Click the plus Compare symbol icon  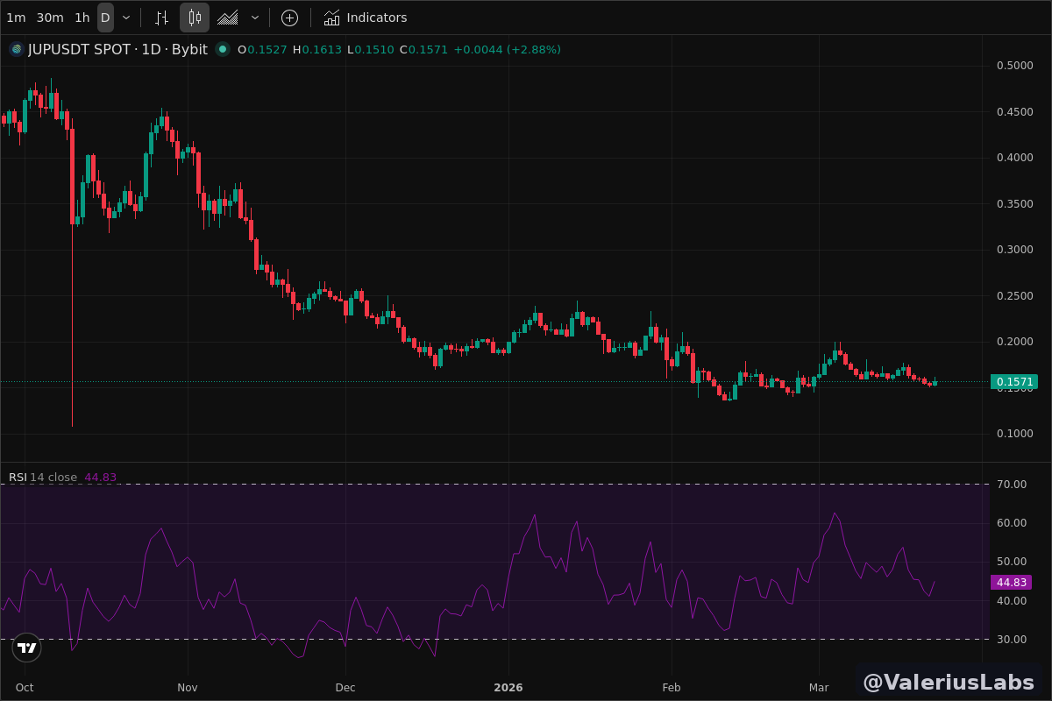coord(289,18)
